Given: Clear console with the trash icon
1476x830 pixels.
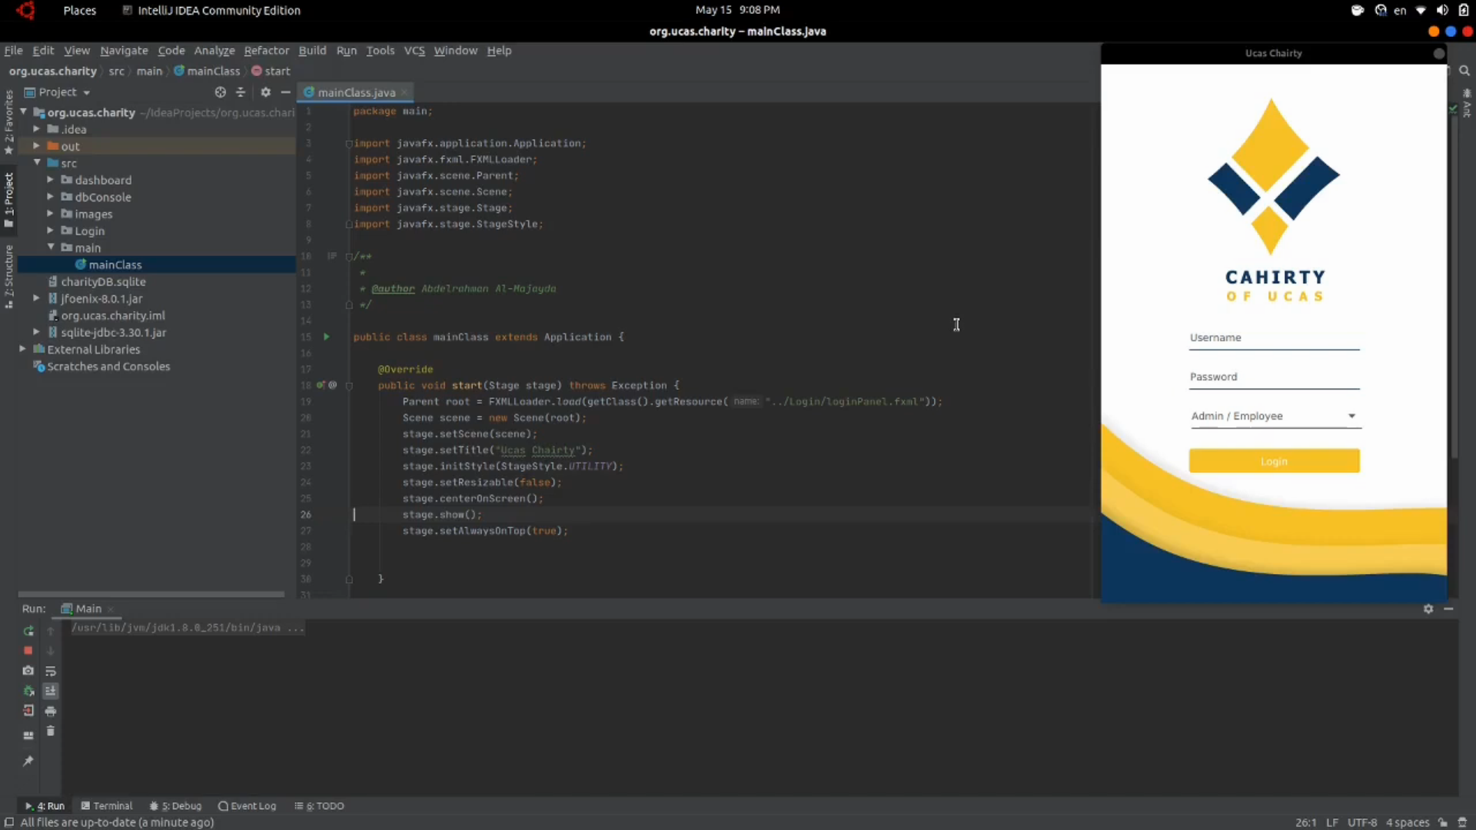Looking at the screenshot, I should click(x=51, y=731).
